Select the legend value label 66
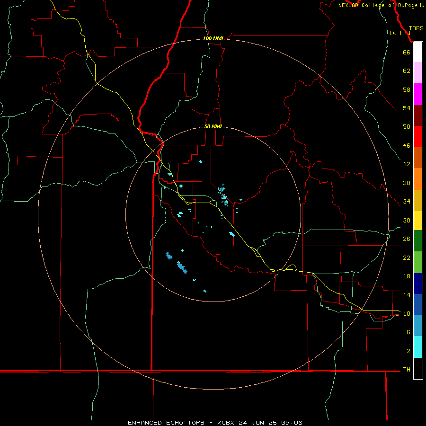The image size is (426, 426). point(407,52)
